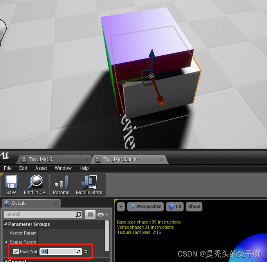The width and height of the screenshot is (267, 262).
Task: Close the Details panel tab
Action: click(x=56, y=204)
